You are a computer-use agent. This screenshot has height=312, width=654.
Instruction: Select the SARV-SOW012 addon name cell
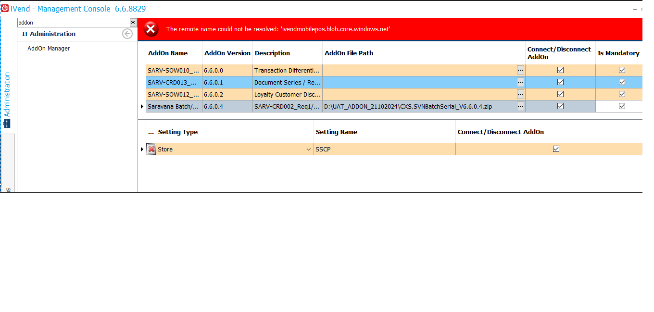click(174, 94)
